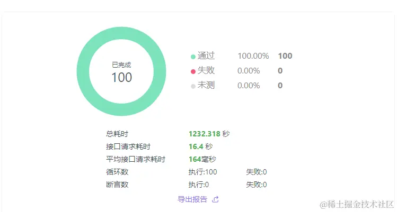The image size is (397, 212).
Task: Select the 通过 legend label
Action: (x=206, y=56)
